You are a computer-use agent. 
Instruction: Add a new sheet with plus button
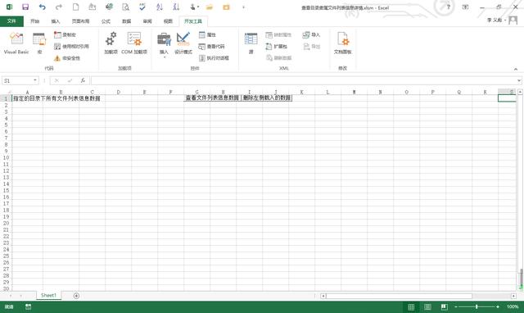76,296
